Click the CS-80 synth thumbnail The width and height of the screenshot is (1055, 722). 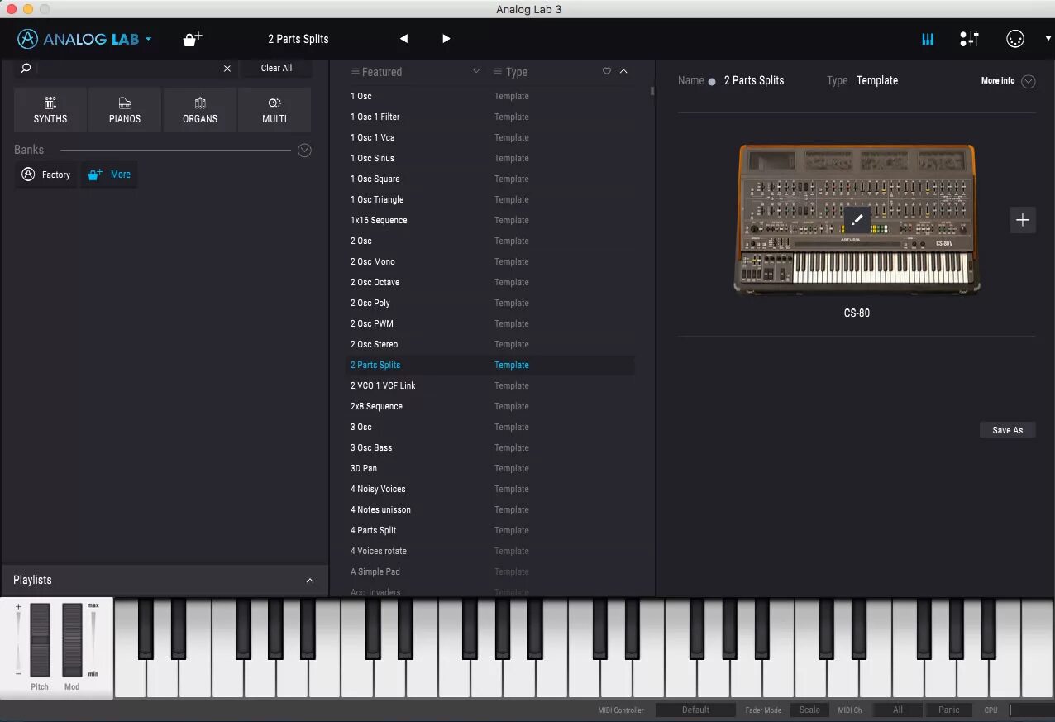[x=857, y=219]
